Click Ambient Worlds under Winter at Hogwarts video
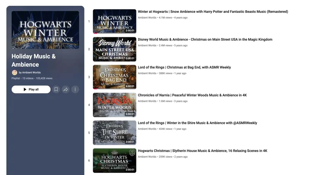This screenshot has width=312, height=175. tap(147, 18)
